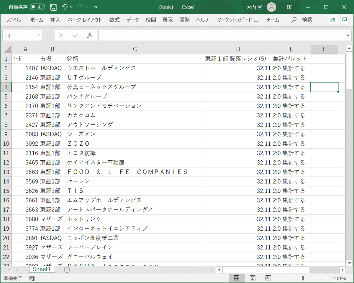
Task: Open the データ ribbon tab
Action: [133, 20]
